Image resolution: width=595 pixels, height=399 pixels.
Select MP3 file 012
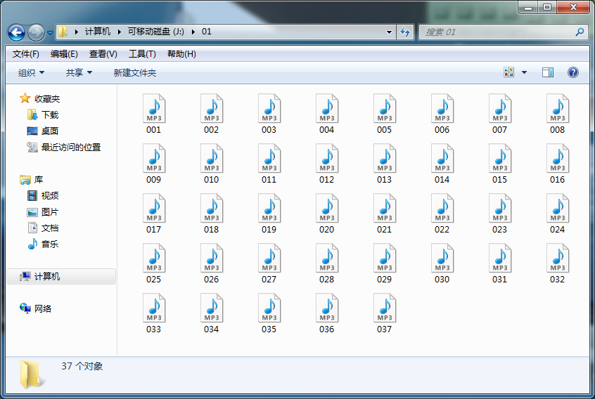tap(327, 164)
